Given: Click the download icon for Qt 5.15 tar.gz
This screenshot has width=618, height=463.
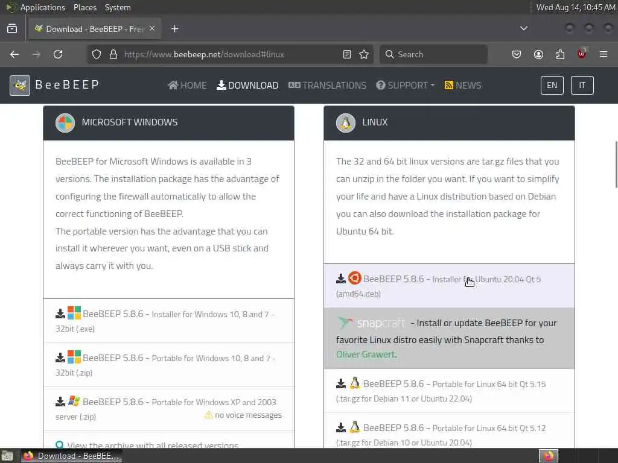Looking at the screenshot, I should [x=341, y=383].
